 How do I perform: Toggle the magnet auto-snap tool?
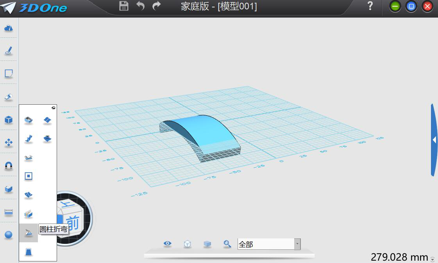(x=9, y=166)
